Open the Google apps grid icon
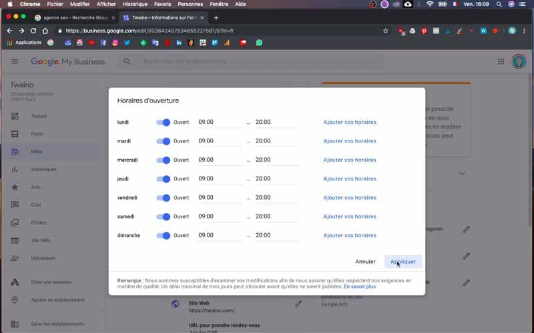This screenshot has width=534, height=333. point(501,61)
